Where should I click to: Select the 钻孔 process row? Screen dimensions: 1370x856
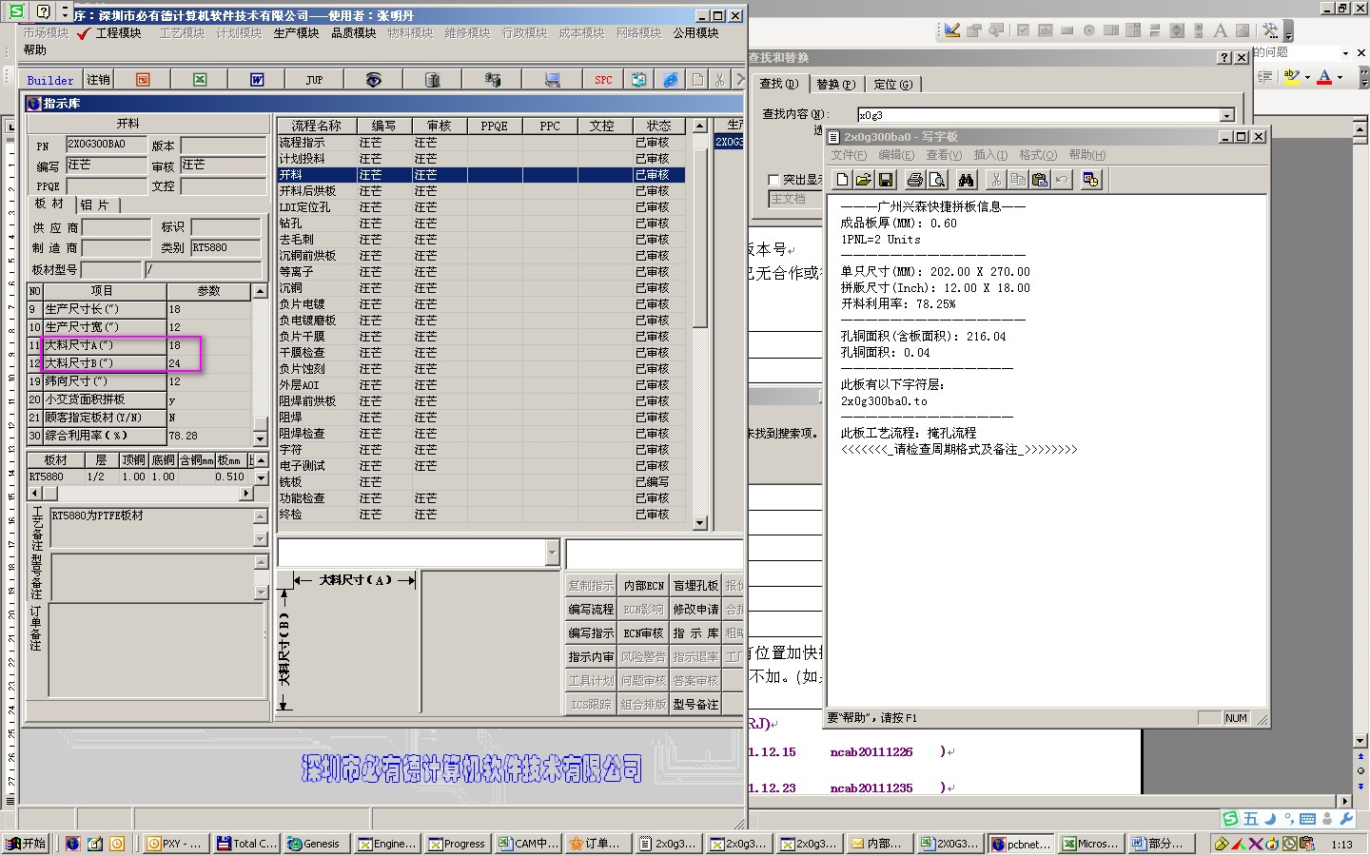[480, 224]
